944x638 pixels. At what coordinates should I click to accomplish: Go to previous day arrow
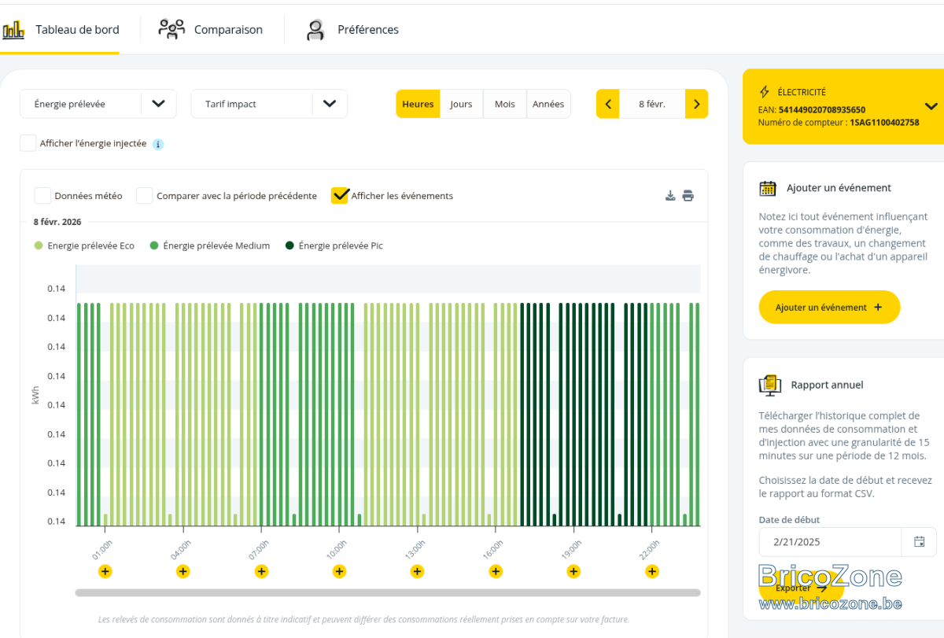coord(608,104)
